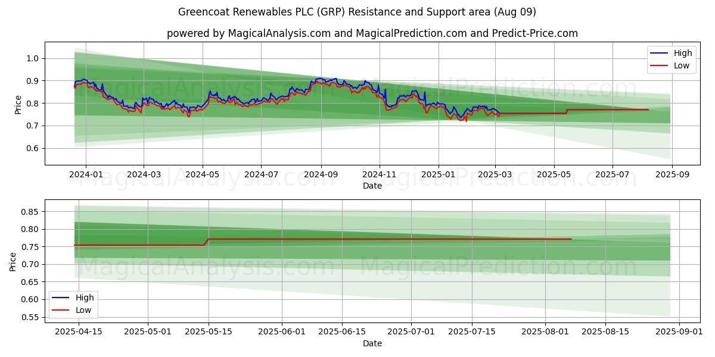Click the 'Price' y-axis title of top chart
The image size is (715, 357).
pos(18,104)
